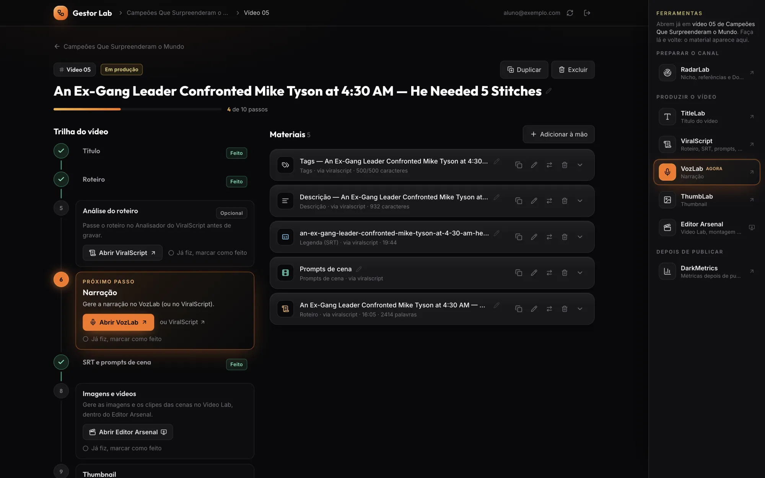
Task: Click the pencil icon beside the video title
Action: click(549, 91)
